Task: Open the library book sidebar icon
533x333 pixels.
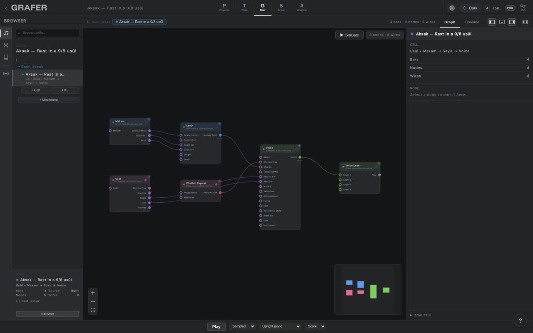Action: tap(6, 57)
